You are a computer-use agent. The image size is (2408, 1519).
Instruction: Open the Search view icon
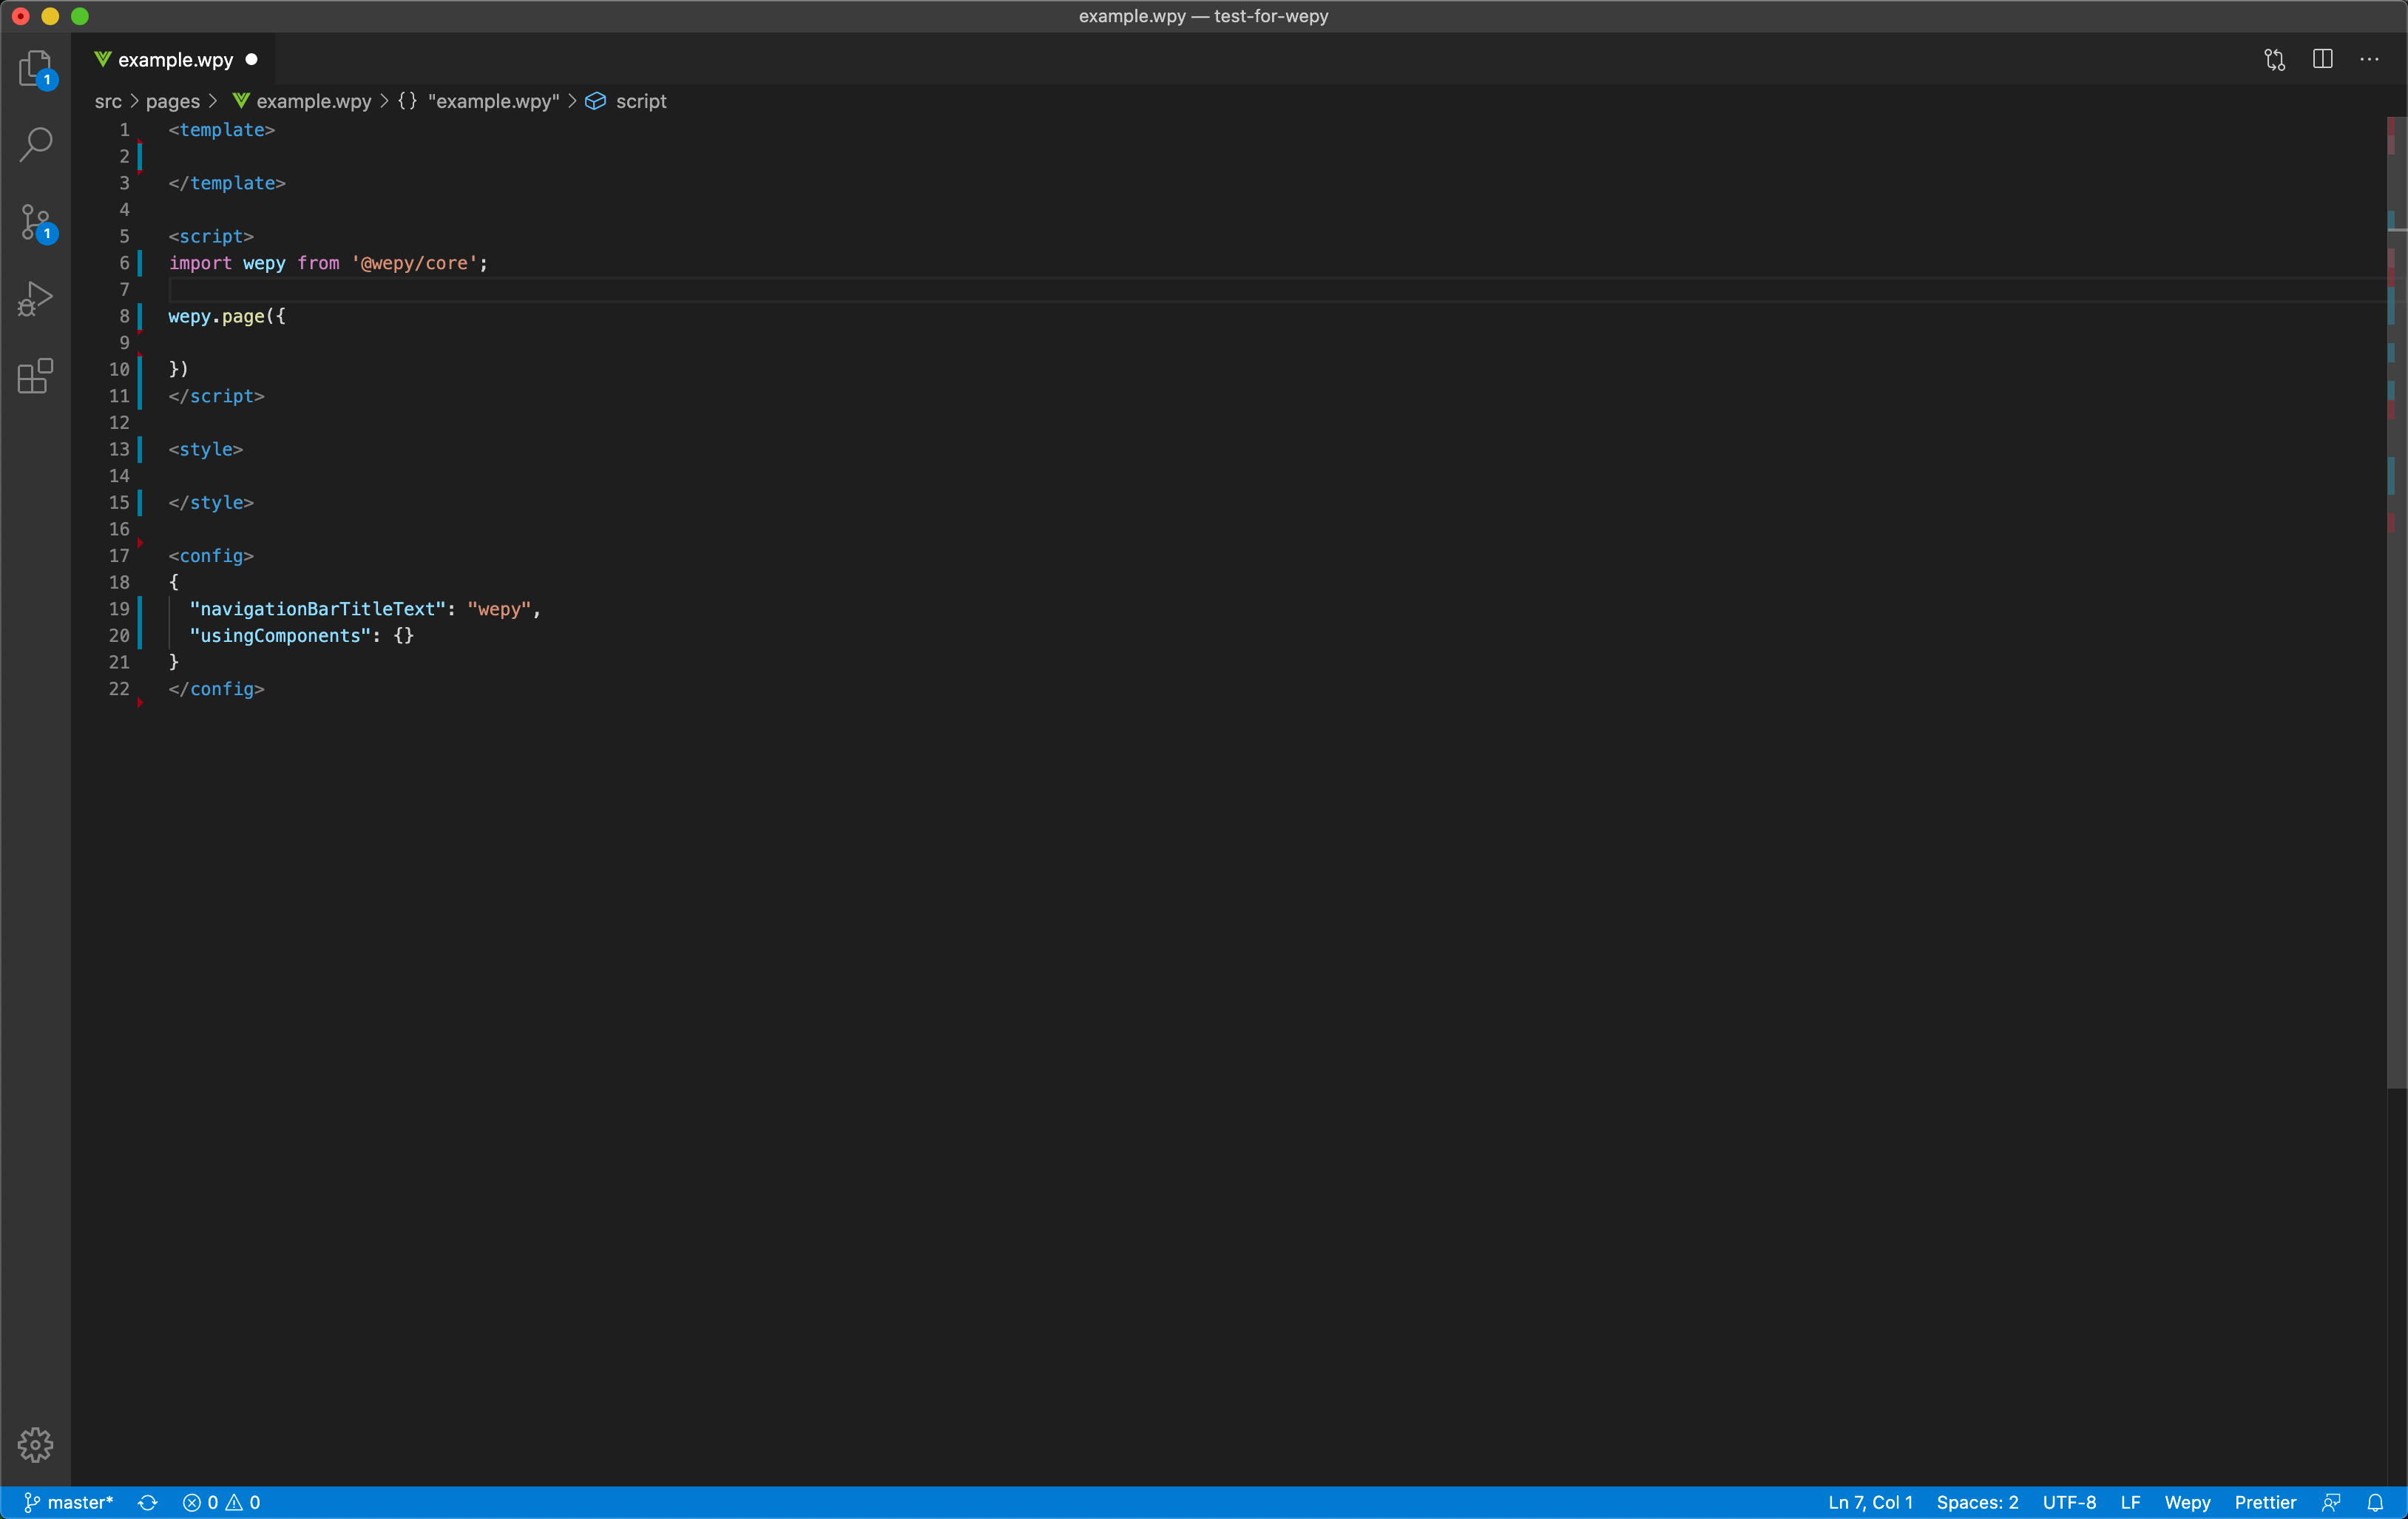pyautogui.click(x=35, y=144)
